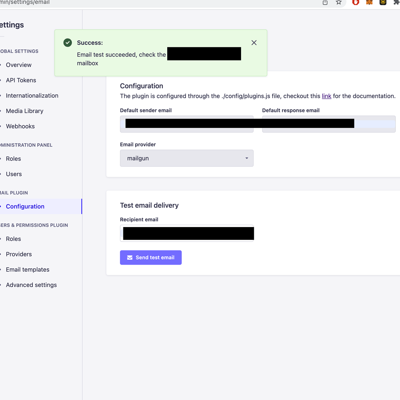The image size is (400, 400).
Task: Open Email templates settings page
Action: click(28, 269)
